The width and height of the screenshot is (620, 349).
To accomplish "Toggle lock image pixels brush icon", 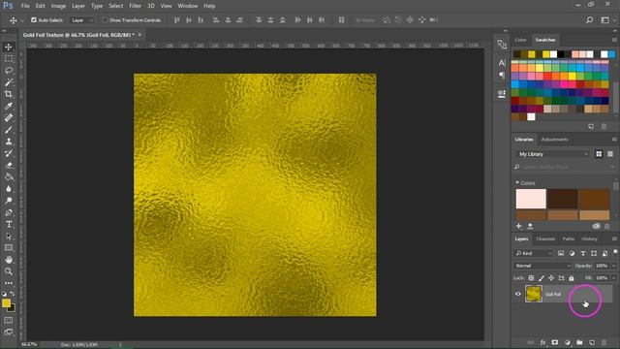I will (542, 278).
